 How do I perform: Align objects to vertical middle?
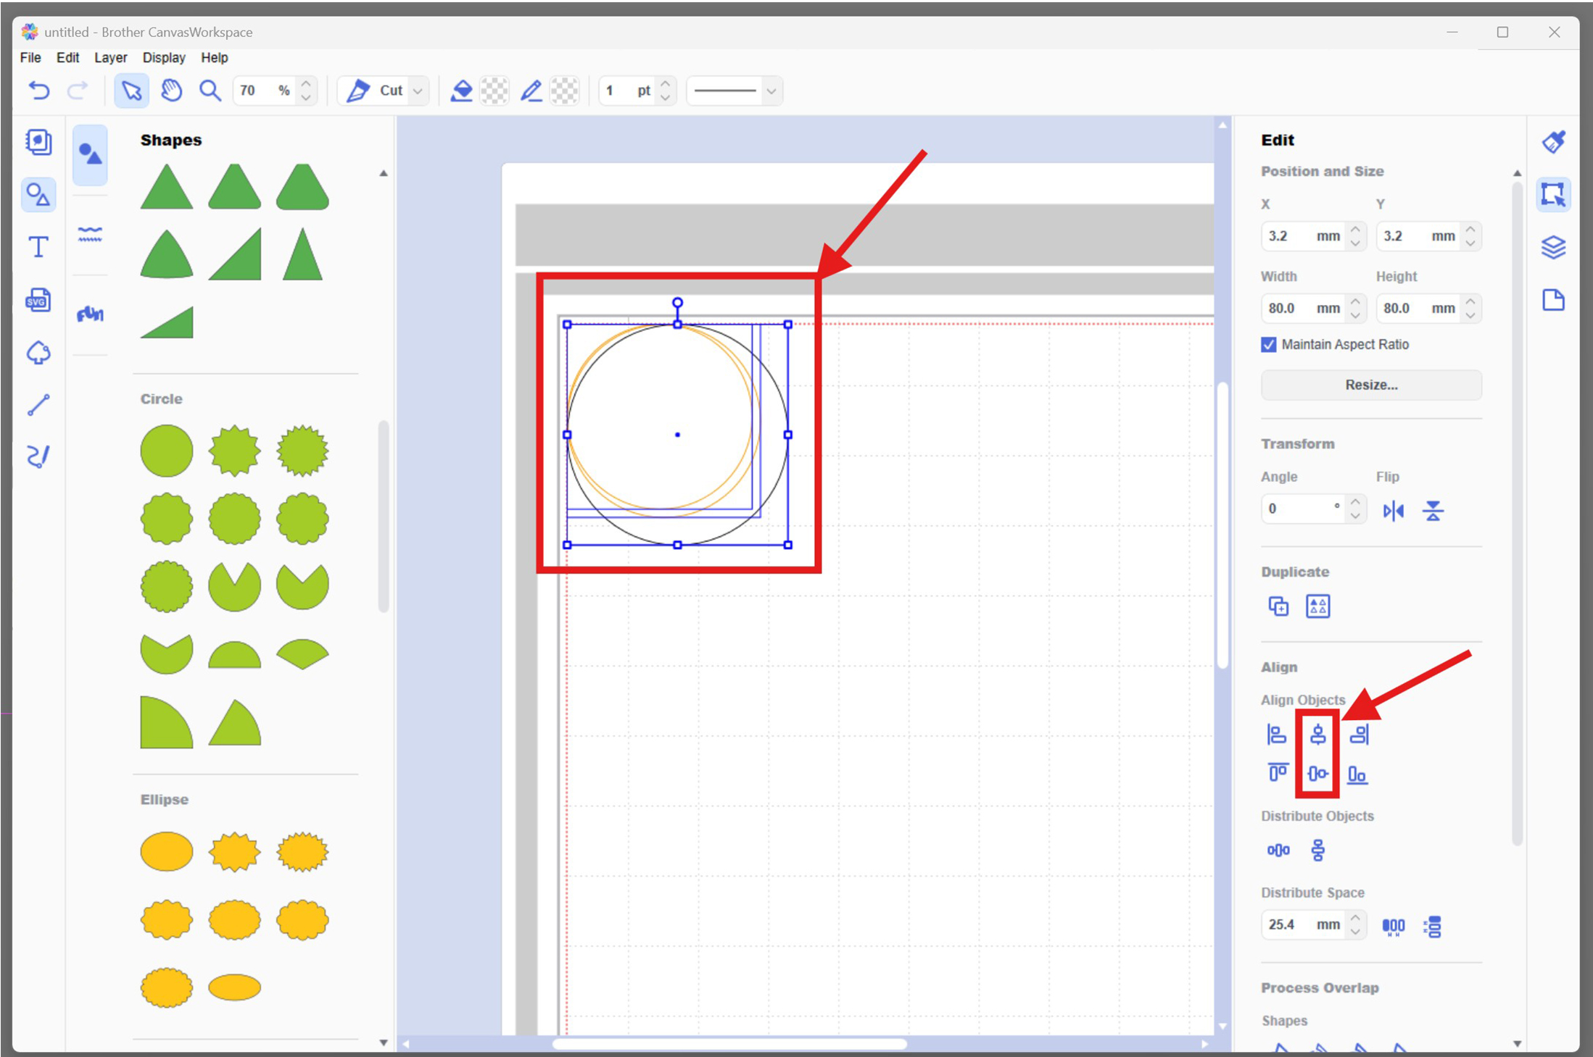click(x=1317, y=774)
